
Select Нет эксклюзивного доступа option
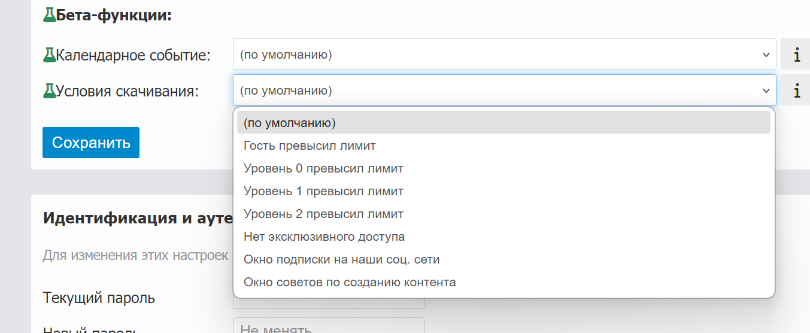tap(324, 237)
